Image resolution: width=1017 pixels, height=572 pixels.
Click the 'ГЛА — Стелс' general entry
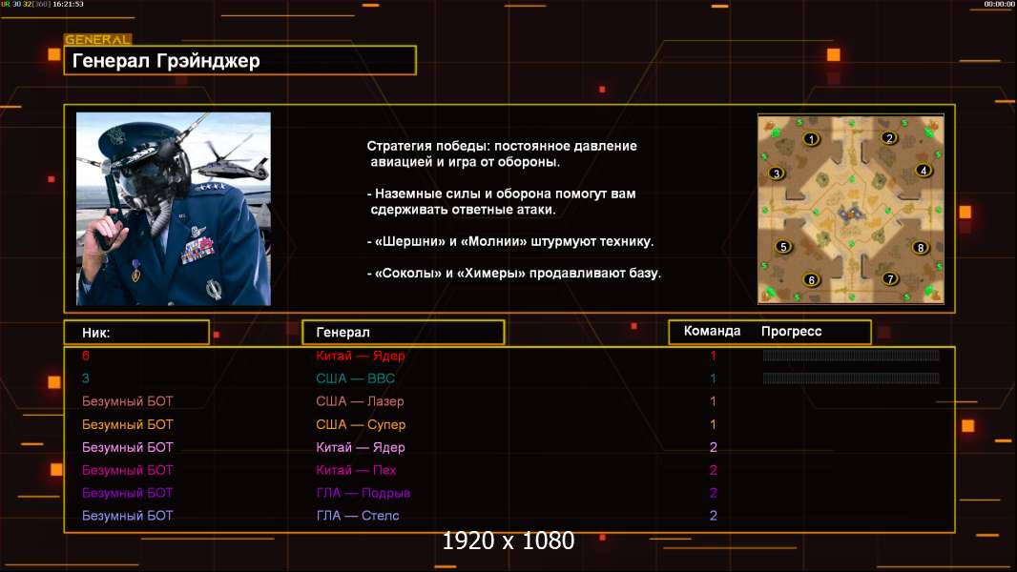coord(358,516)
